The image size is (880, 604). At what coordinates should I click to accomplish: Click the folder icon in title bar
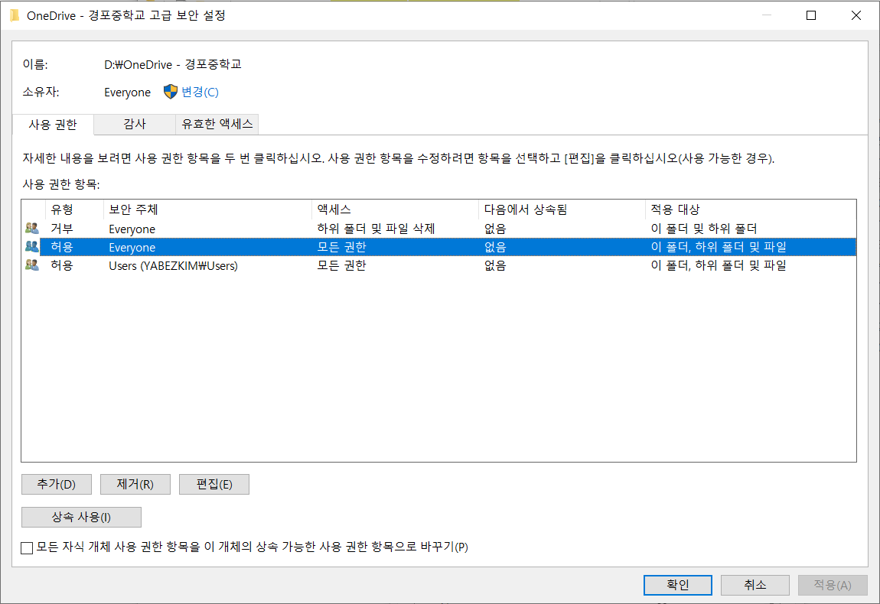[15, 15]
